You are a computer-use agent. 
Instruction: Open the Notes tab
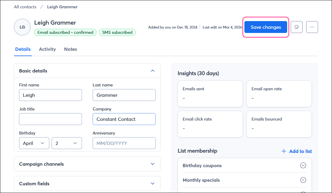click(70, 49)
